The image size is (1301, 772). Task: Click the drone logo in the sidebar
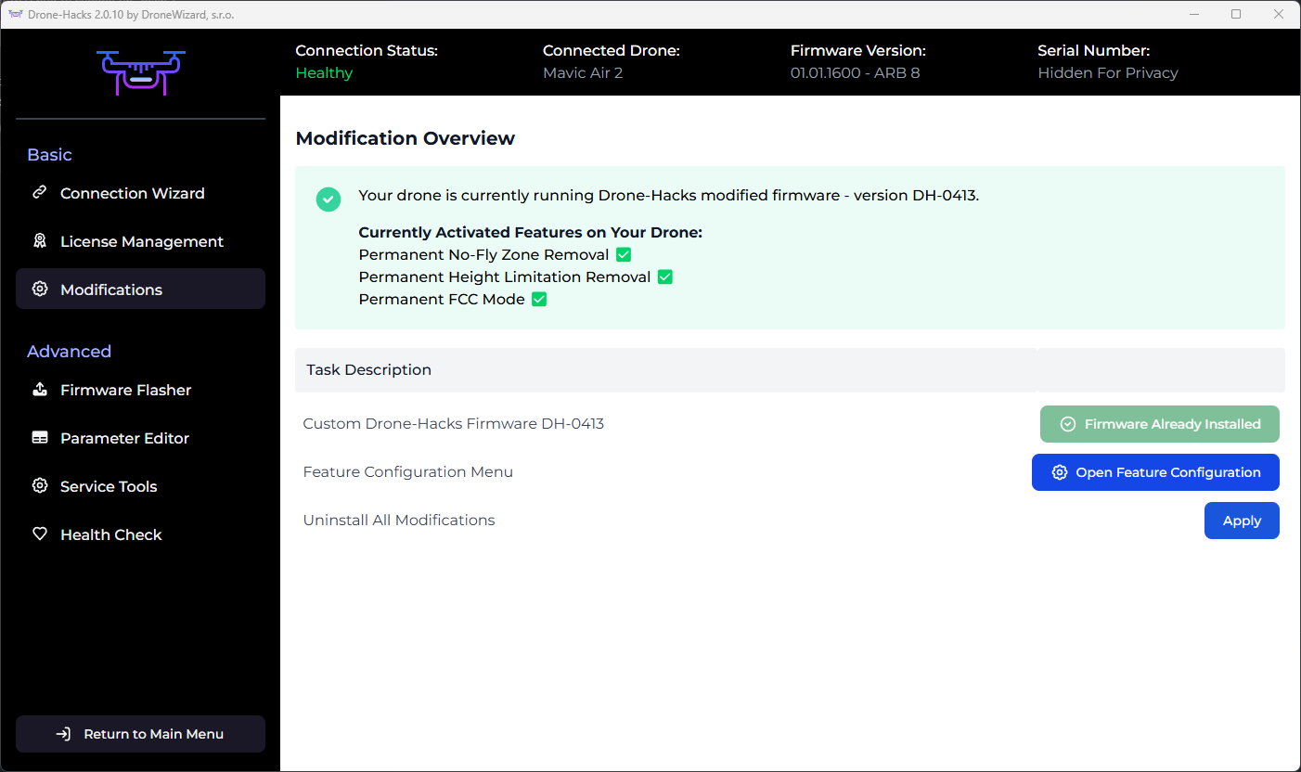tap(140, 72)
